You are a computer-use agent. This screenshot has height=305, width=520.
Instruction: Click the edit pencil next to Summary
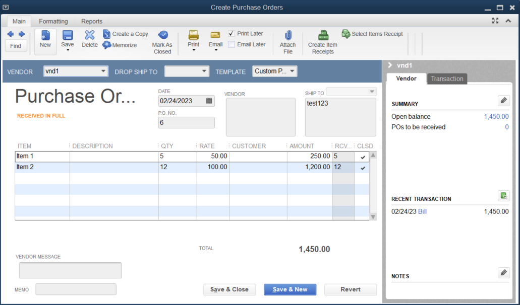tap(503, 101)
